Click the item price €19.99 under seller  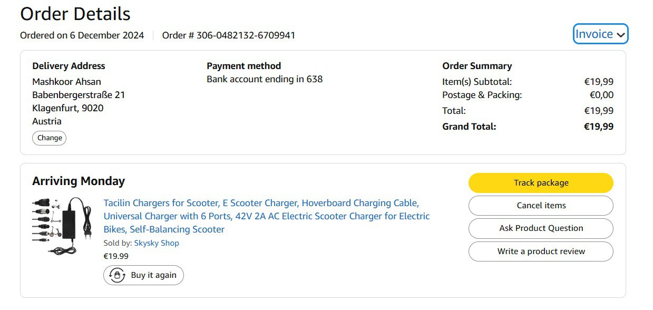click(x=116, y=256)
